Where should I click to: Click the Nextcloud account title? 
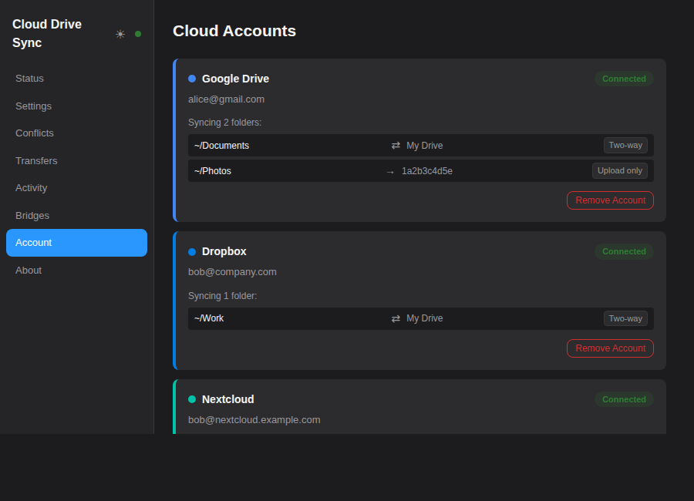click(x=228, y=399)
